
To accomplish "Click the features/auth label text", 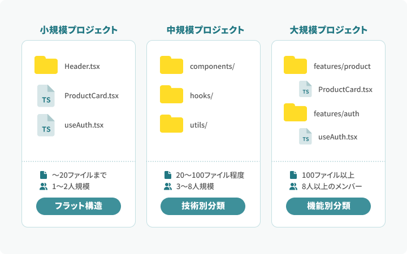I will pos(336,113).
